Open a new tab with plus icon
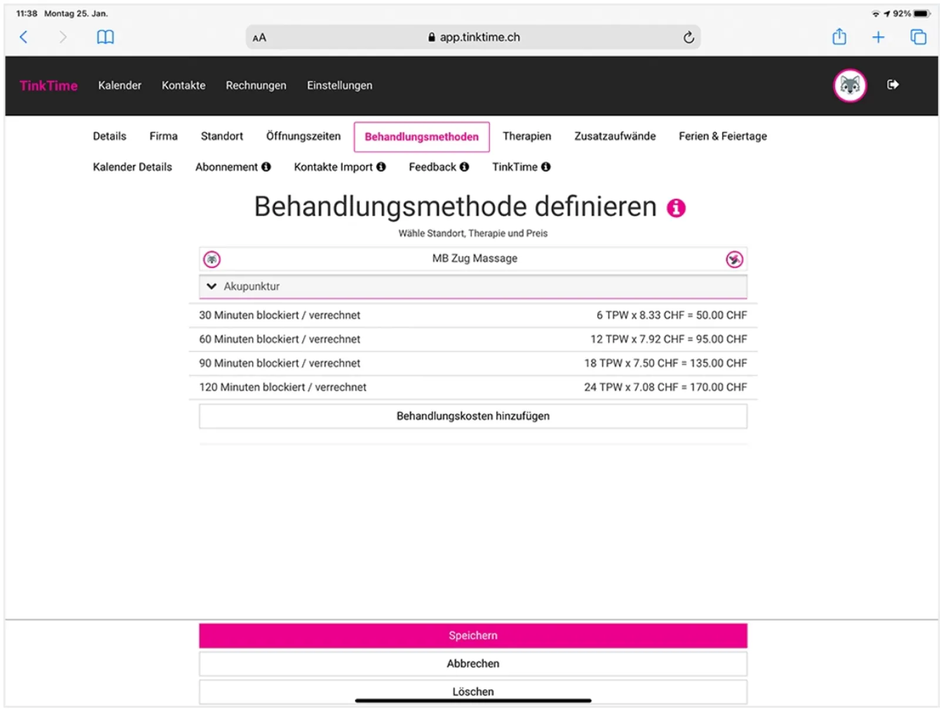Image resolution: width=940 pixels, height=714 pixels. coord(878,37)
